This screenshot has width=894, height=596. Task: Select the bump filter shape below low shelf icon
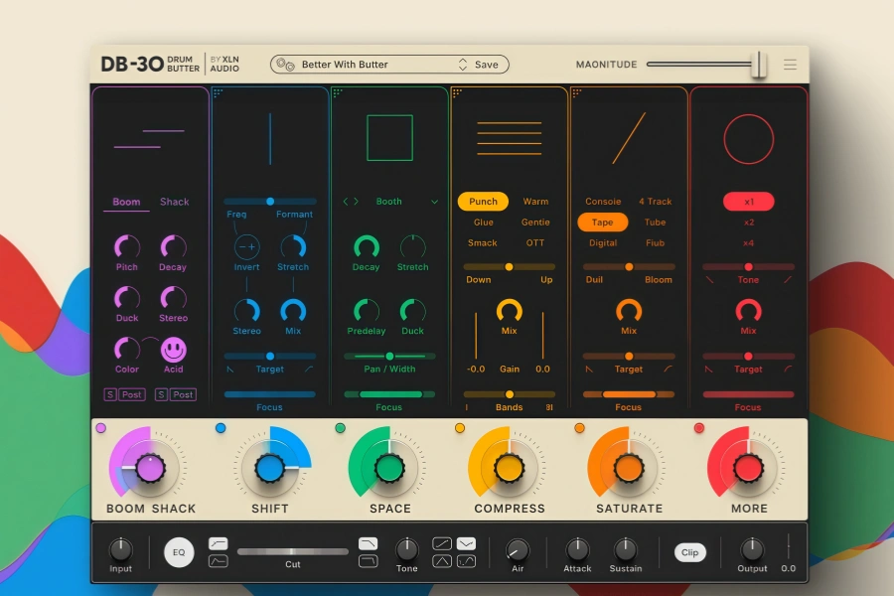(218, 561)
